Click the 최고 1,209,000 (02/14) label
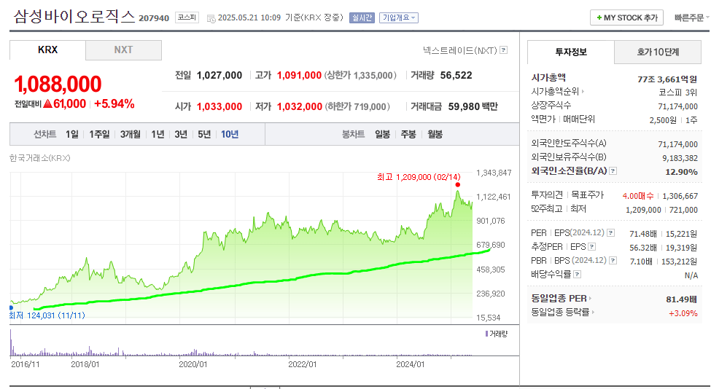Image resolution: width=711 pixels, height=389 pixels. click(419, 177)
